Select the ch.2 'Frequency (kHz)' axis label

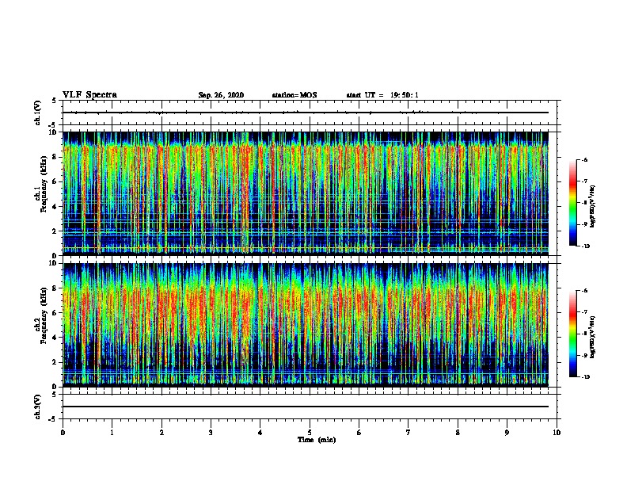coord(44,315)
